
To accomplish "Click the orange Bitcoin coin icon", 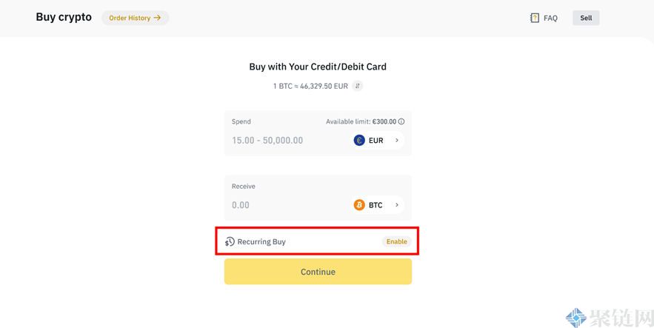I will click(359, 205).
